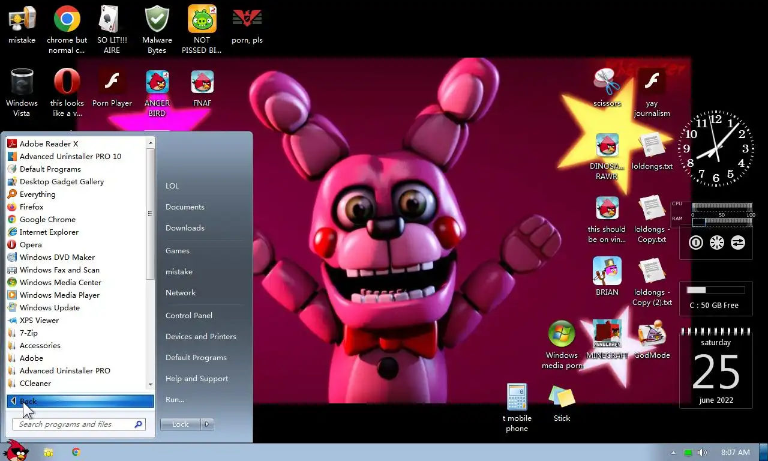Open the GodMode desktop icon
The width and height of the screenshot is (768, 461).
pos(652,339)
